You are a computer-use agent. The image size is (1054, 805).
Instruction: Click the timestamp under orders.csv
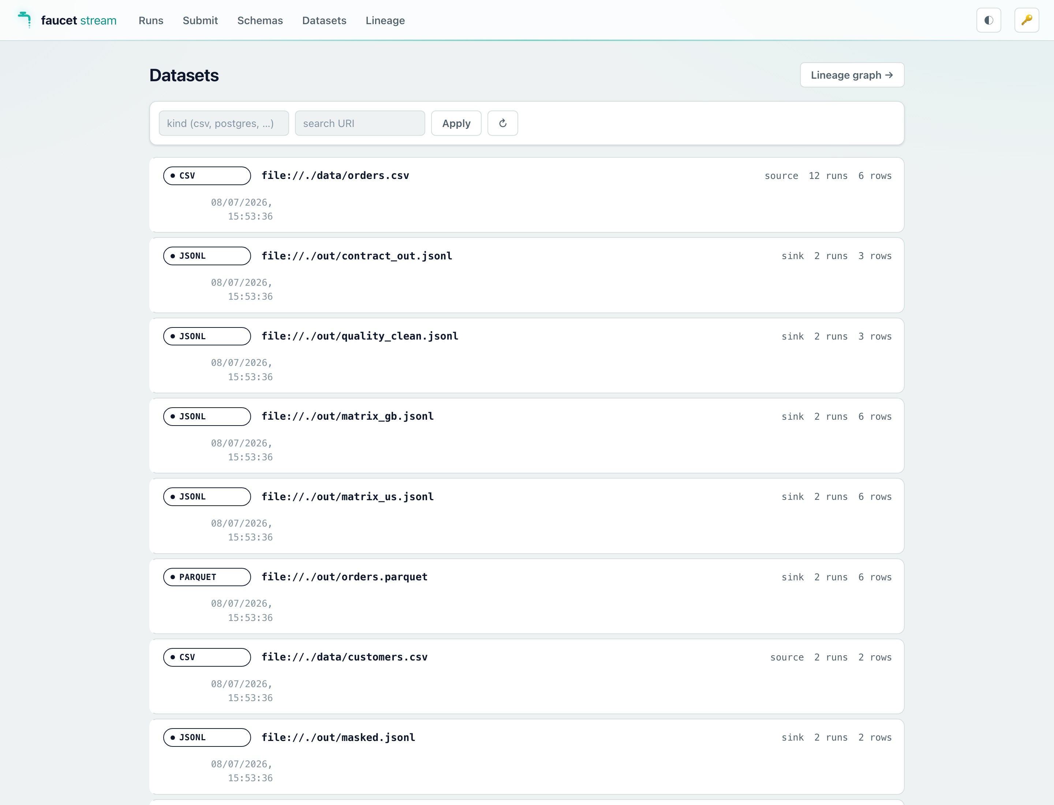pos(242,209)
